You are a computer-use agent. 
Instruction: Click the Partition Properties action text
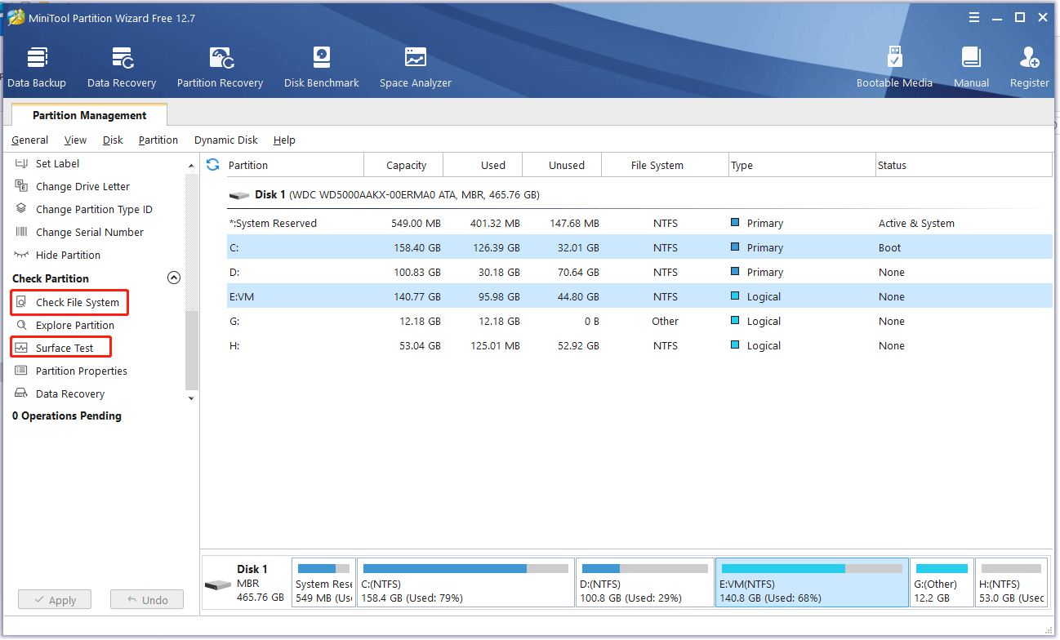click(x=82, y=371)
